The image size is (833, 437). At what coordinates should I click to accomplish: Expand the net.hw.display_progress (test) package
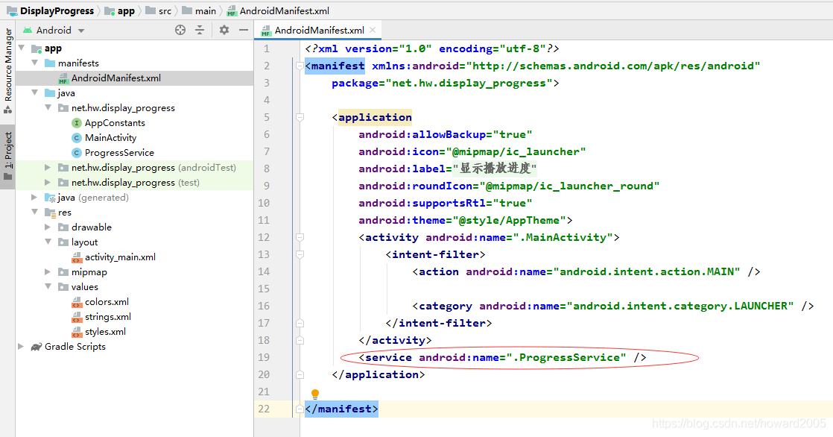pos(48,183)
